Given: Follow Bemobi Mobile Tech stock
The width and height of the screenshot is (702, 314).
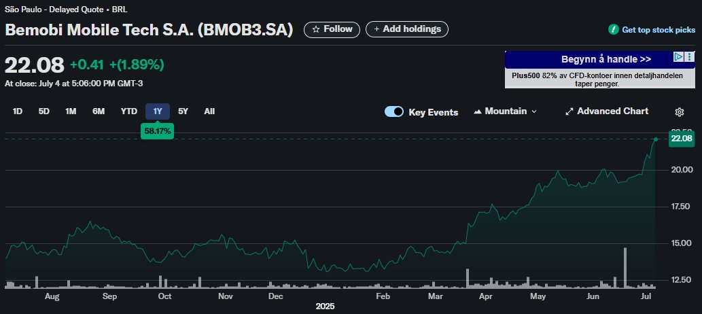Looking at the screenshot, I should click(x=332, y=29).
